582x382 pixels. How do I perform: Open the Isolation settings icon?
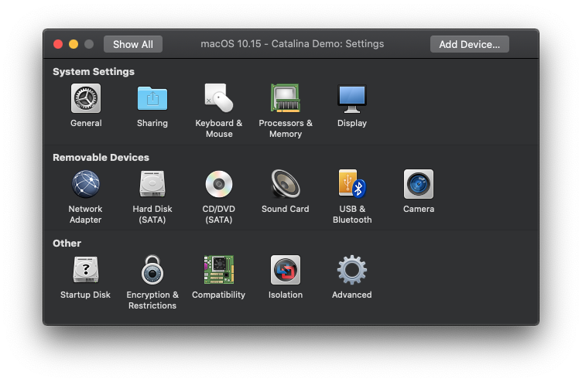click(285, 270)
